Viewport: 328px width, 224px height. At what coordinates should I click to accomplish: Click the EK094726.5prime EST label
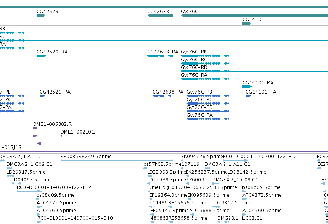click(x=202, y=157)
